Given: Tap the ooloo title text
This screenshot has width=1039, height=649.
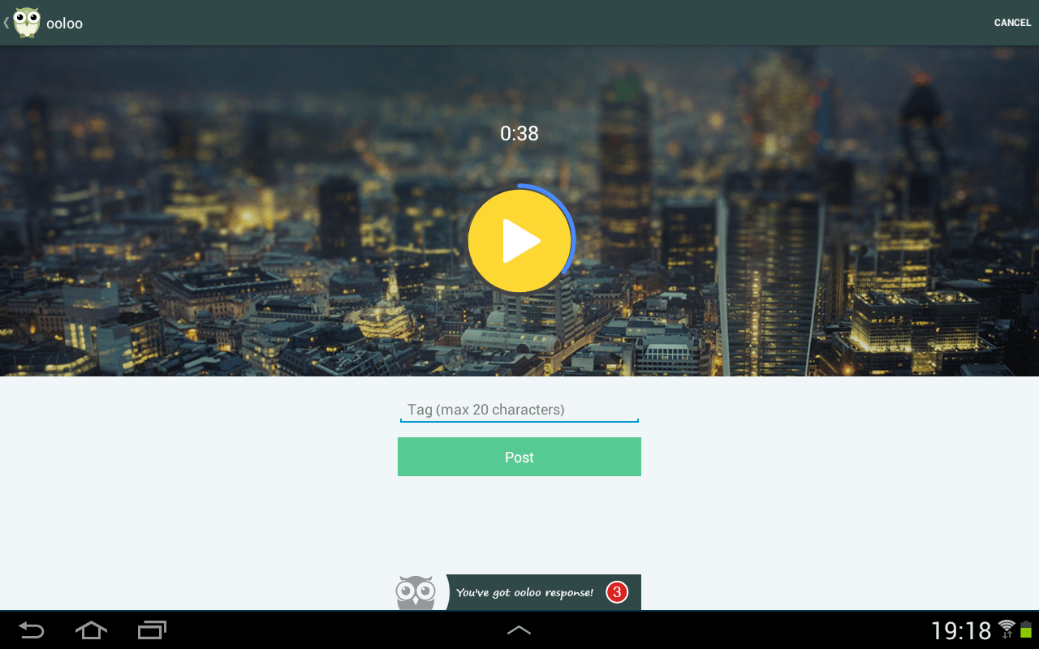Looking at the screenshot, I should [65, 24].
